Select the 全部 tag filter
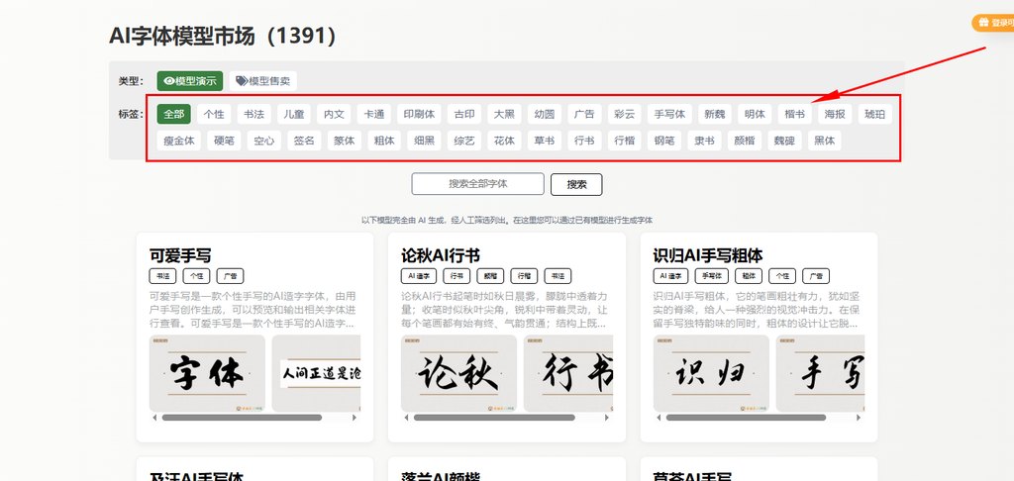Image resolution: width=1014 pixels, height=481 pixels. coord(174,115)
